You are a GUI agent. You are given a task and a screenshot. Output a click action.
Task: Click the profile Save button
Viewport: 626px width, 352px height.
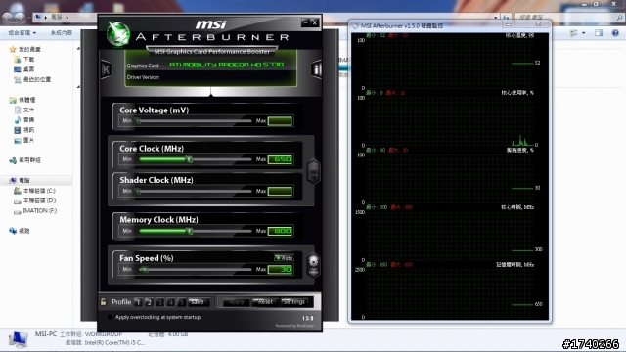pyautogui.click(x=198, y=302)
